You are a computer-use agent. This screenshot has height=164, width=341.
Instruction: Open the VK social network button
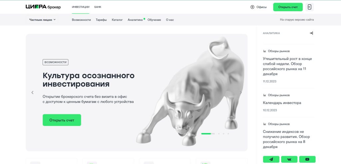(x=289, y=159)
